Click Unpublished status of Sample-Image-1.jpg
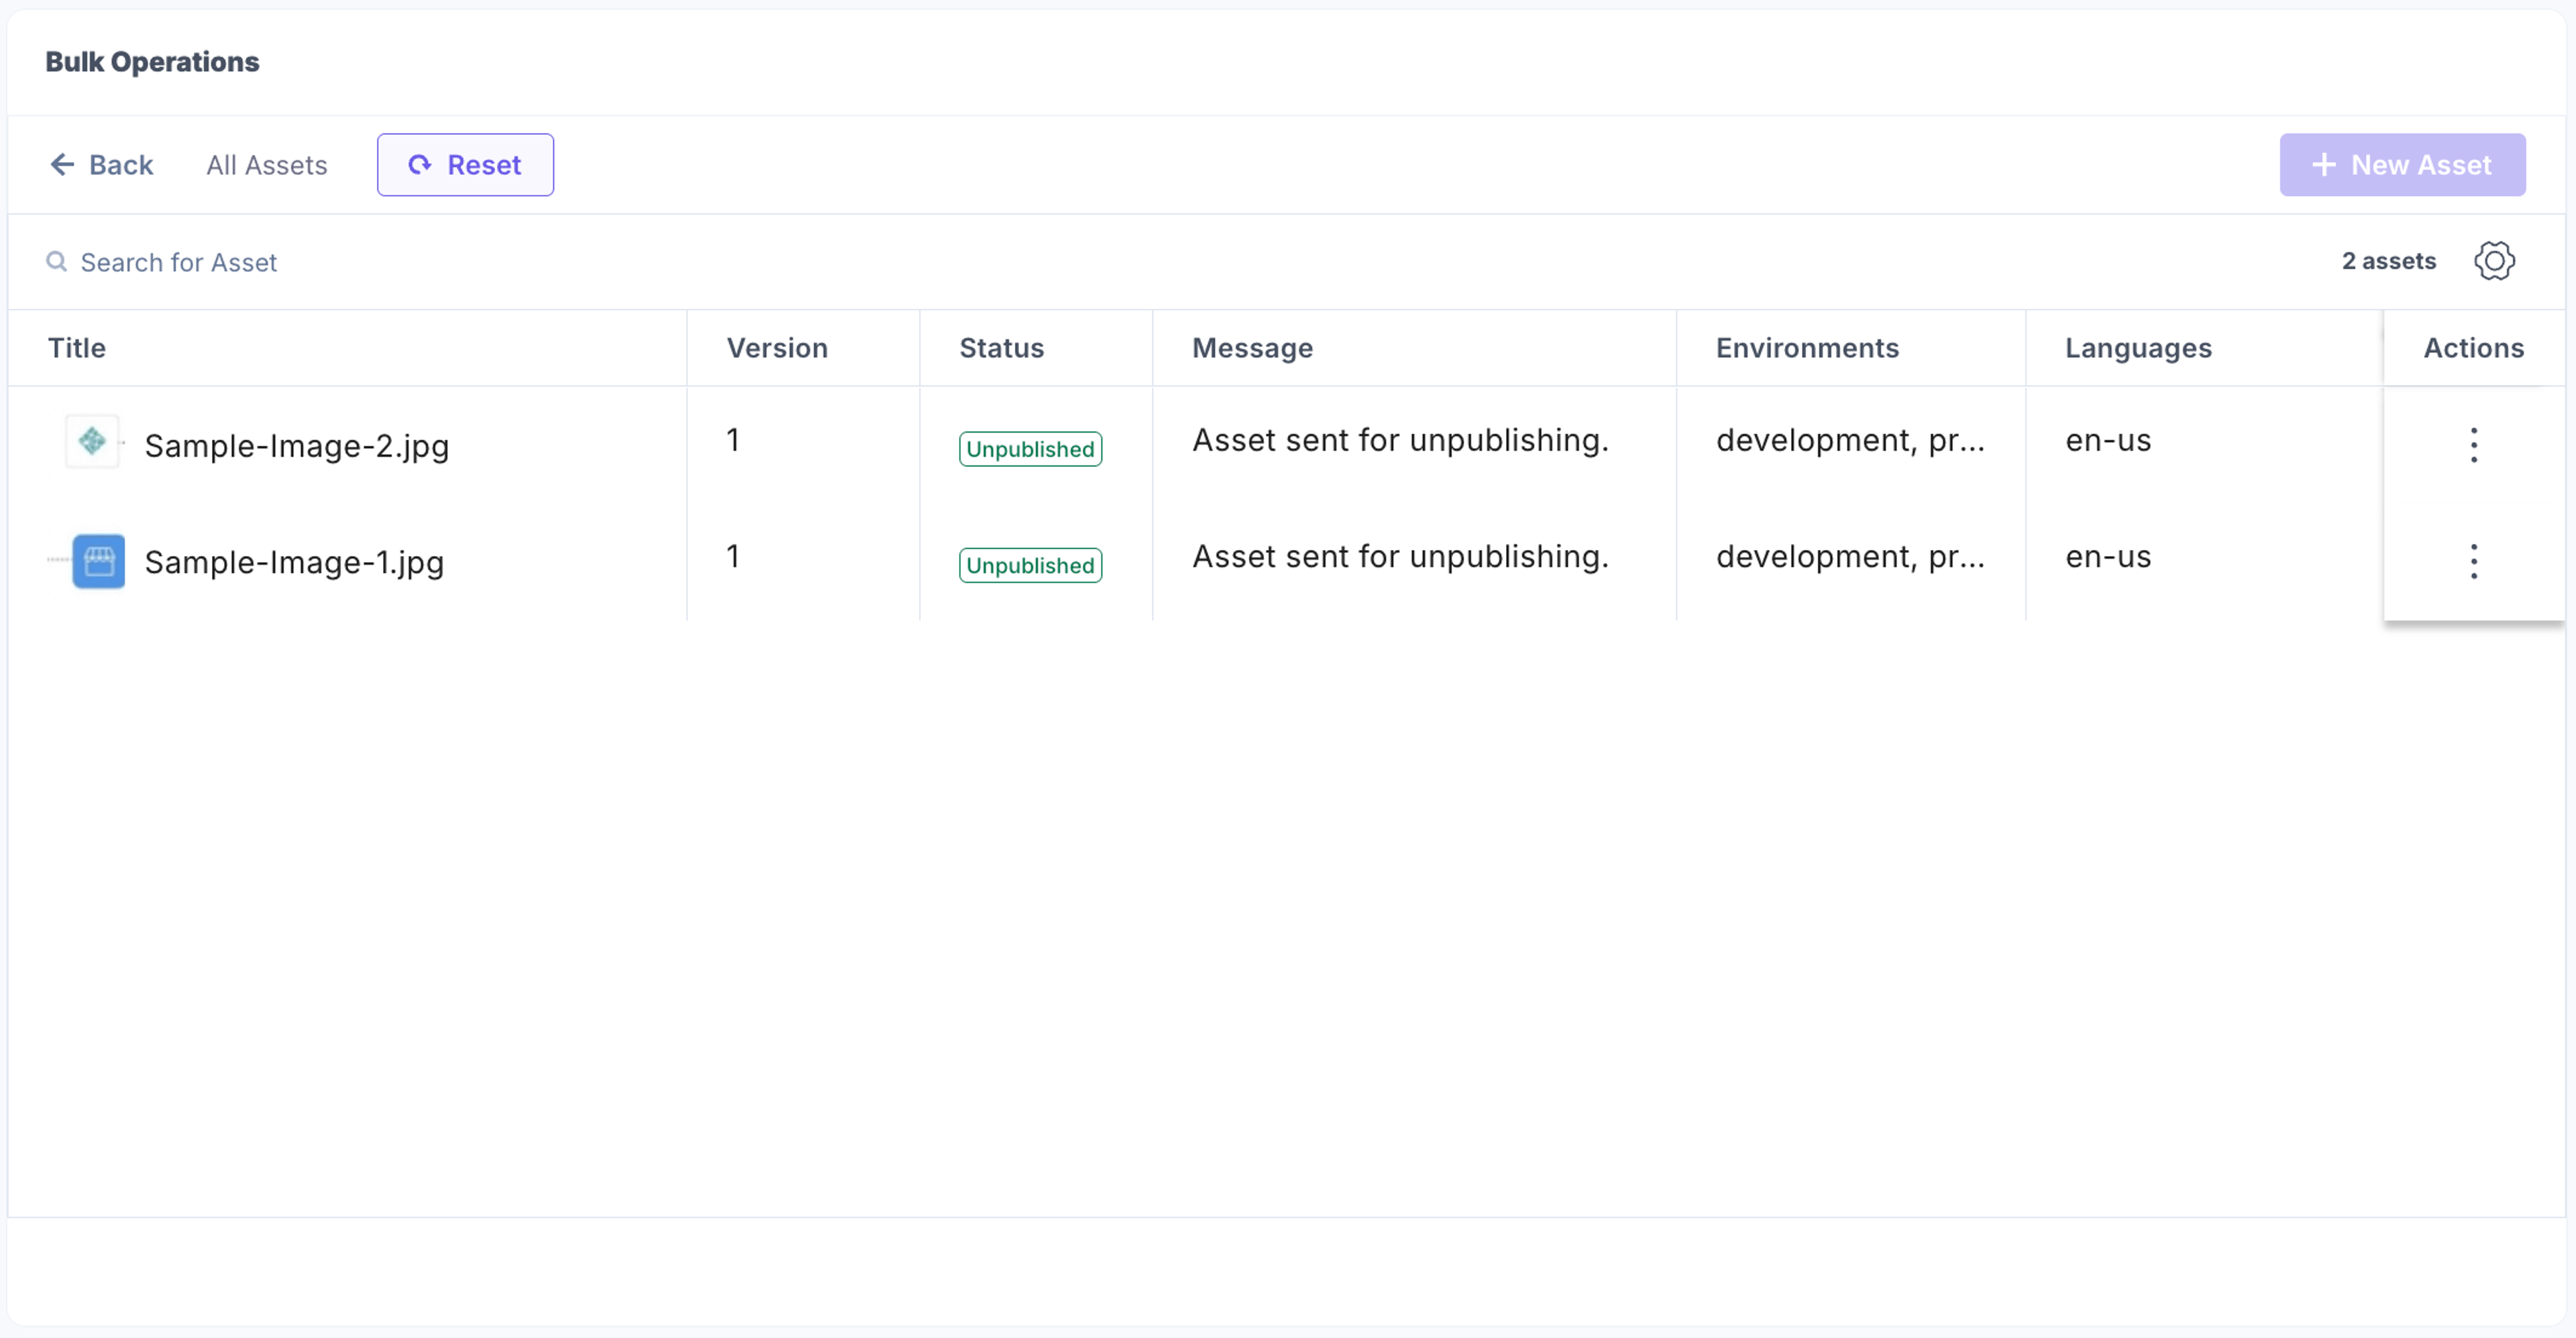The image size is (2576, 1338). [1030, 565]
